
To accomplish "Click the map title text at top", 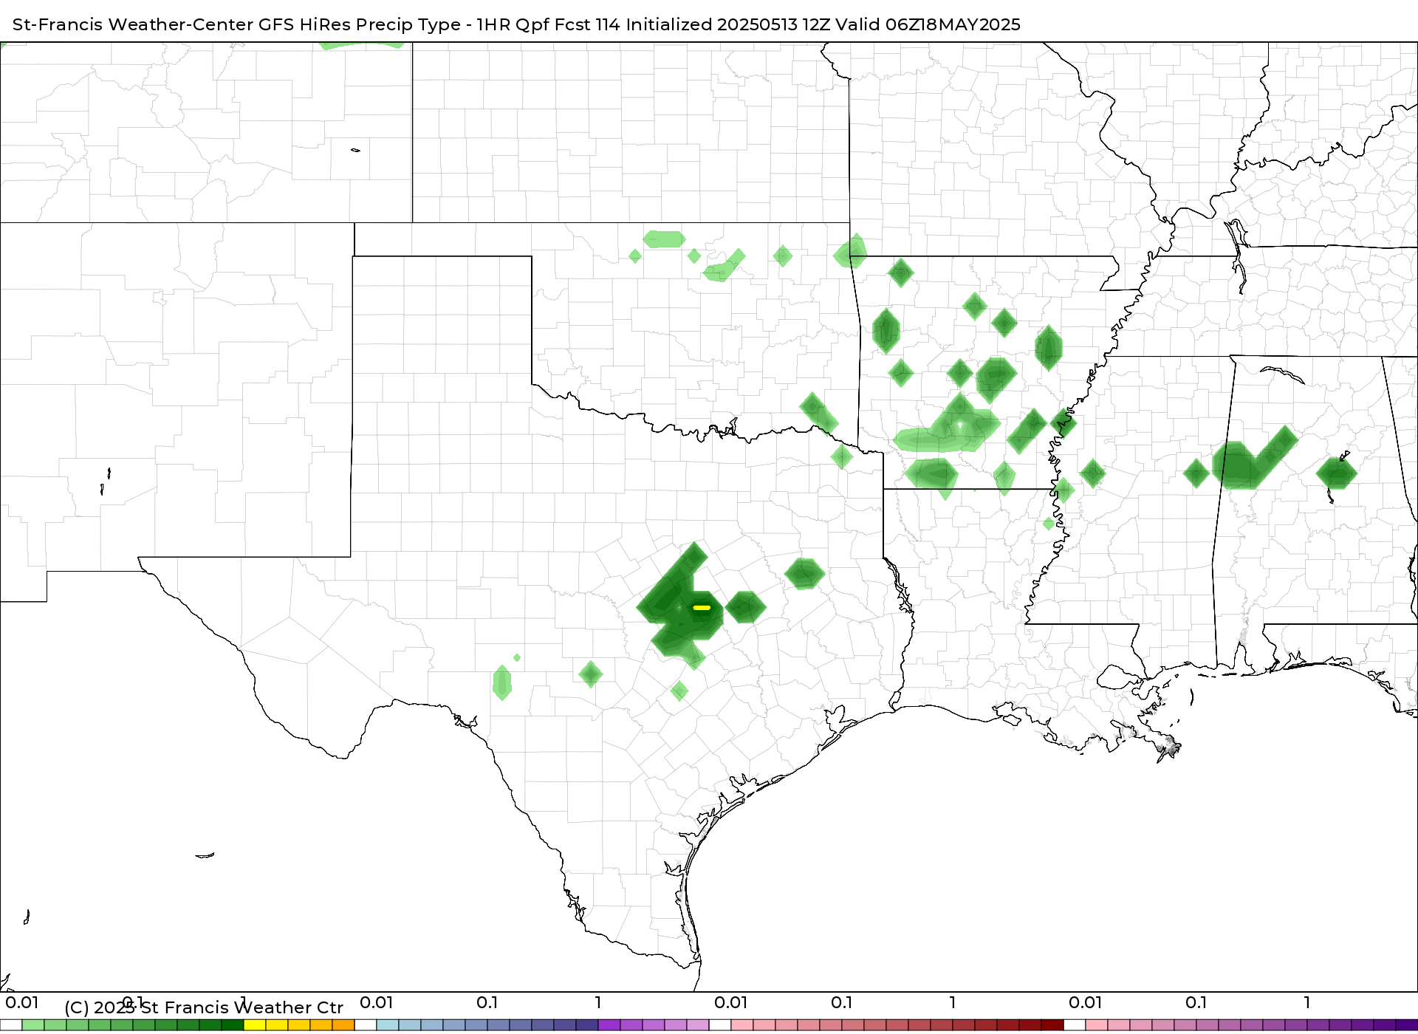I will [x=516, y=24].
